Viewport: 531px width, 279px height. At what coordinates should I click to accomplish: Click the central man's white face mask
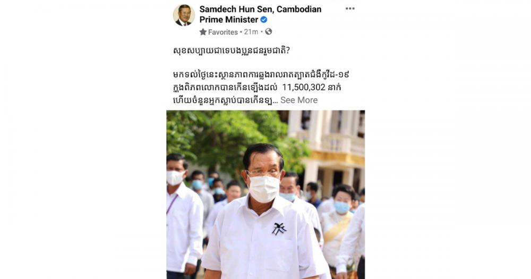click(x=264, y=189)
